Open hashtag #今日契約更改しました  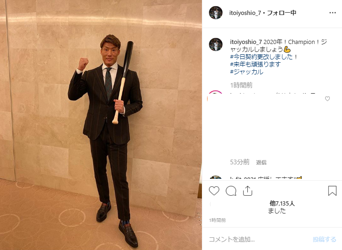tap(261, 57)
